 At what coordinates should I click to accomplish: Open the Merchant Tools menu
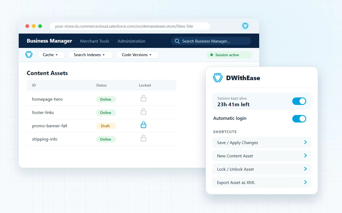click(95, 41)
